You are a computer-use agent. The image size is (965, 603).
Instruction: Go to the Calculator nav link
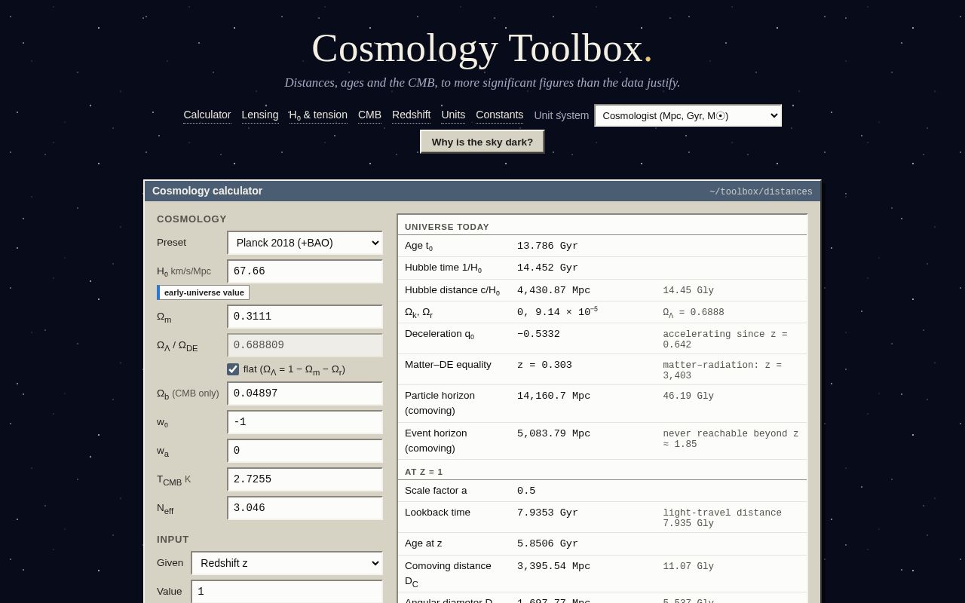207,115
